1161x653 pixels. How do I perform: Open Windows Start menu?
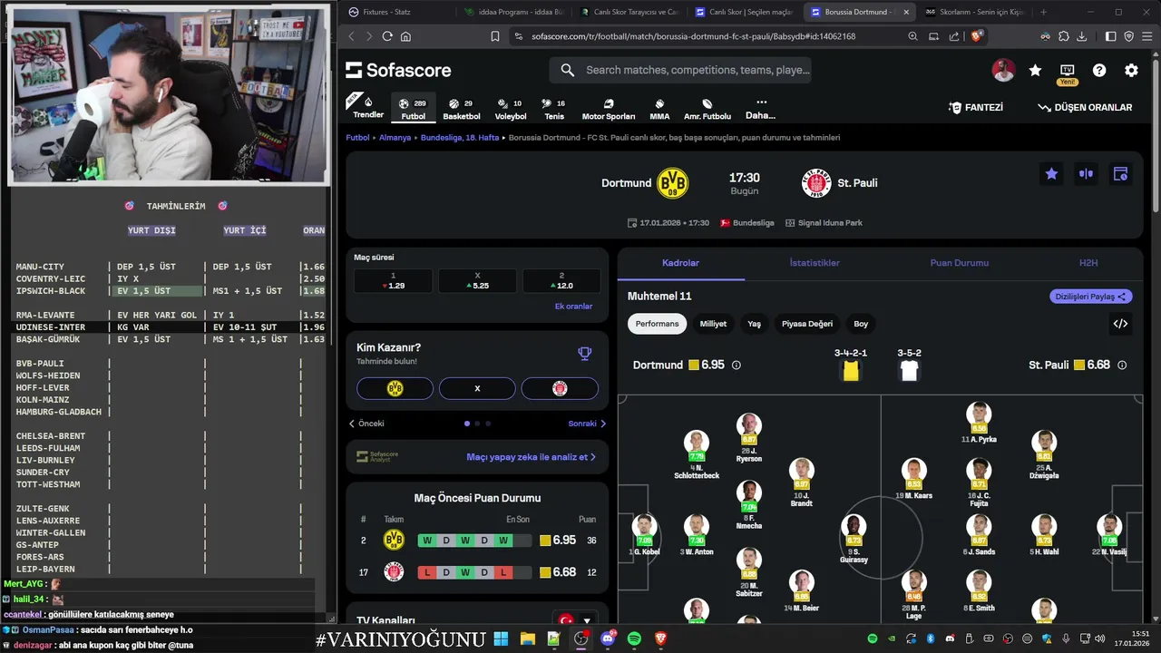[x=501, y=638]
